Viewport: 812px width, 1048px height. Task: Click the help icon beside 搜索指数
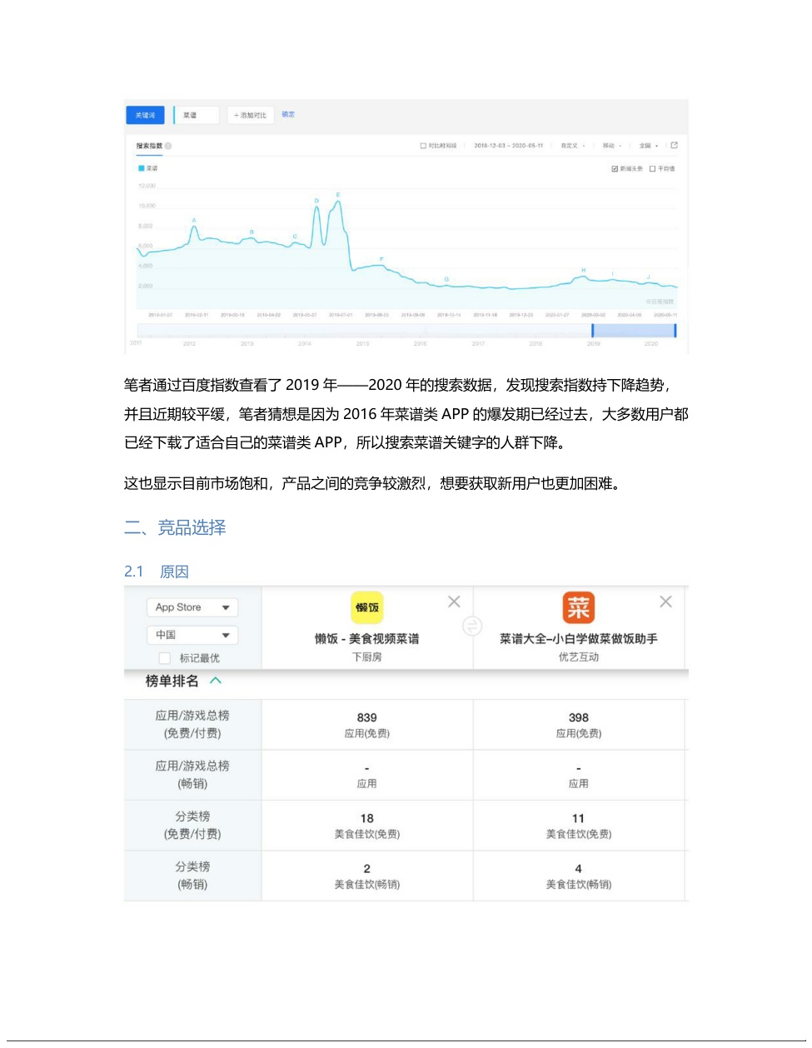[168, 146]
